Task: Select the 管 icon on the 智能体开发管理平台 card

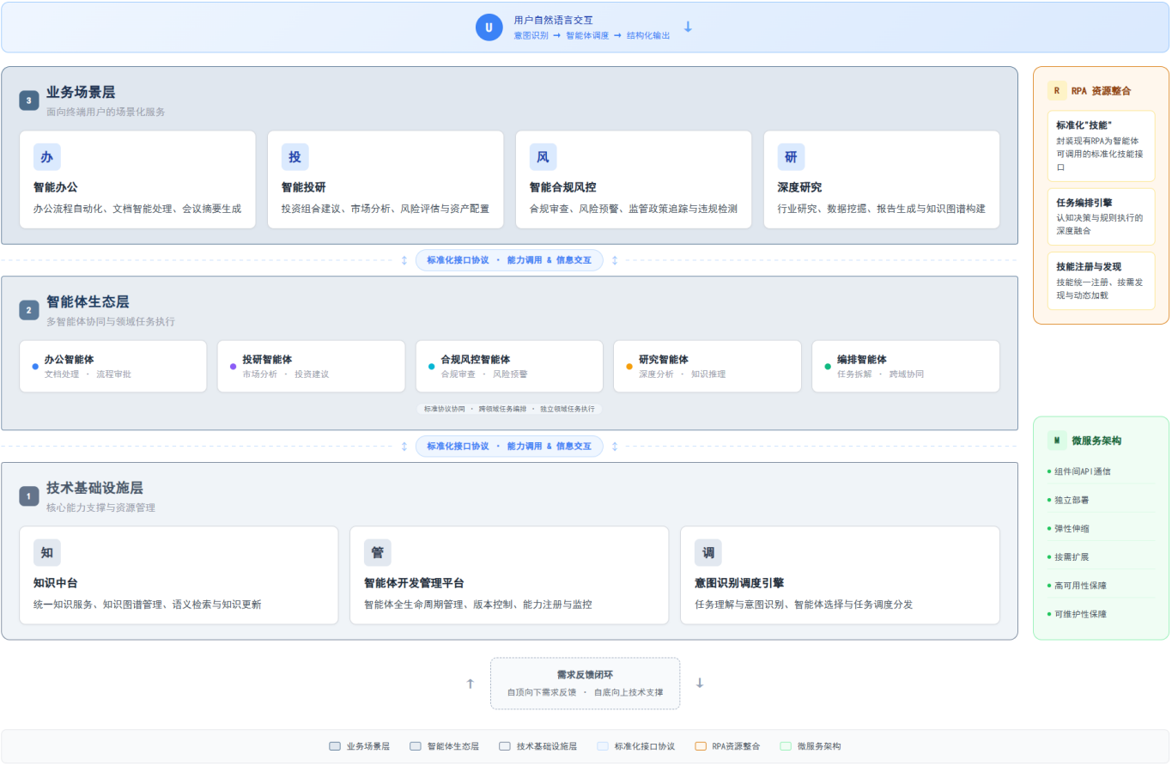Action: (x=378, y=553)
